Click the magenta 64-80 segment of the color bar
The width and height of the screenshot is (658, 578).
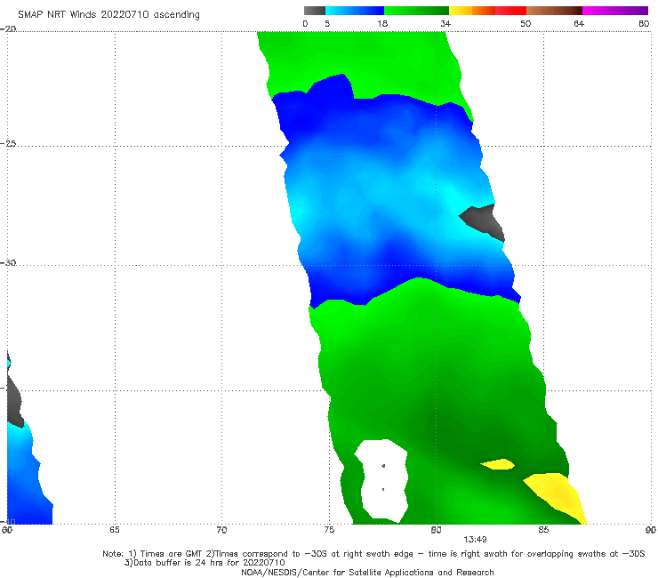[x=615, y=11]
